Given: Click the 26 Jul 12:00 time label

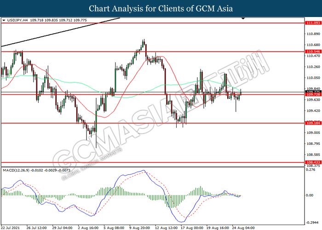Looking at the screenshot, I should (x=36, y=228).
